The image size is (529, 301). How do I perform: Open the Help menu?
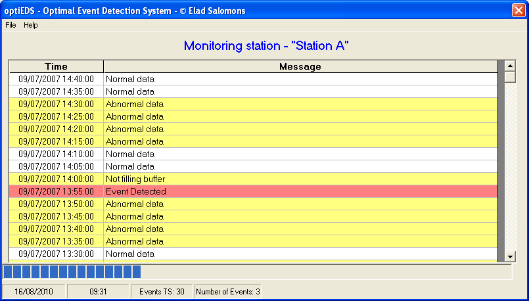[x=31, y=26]
